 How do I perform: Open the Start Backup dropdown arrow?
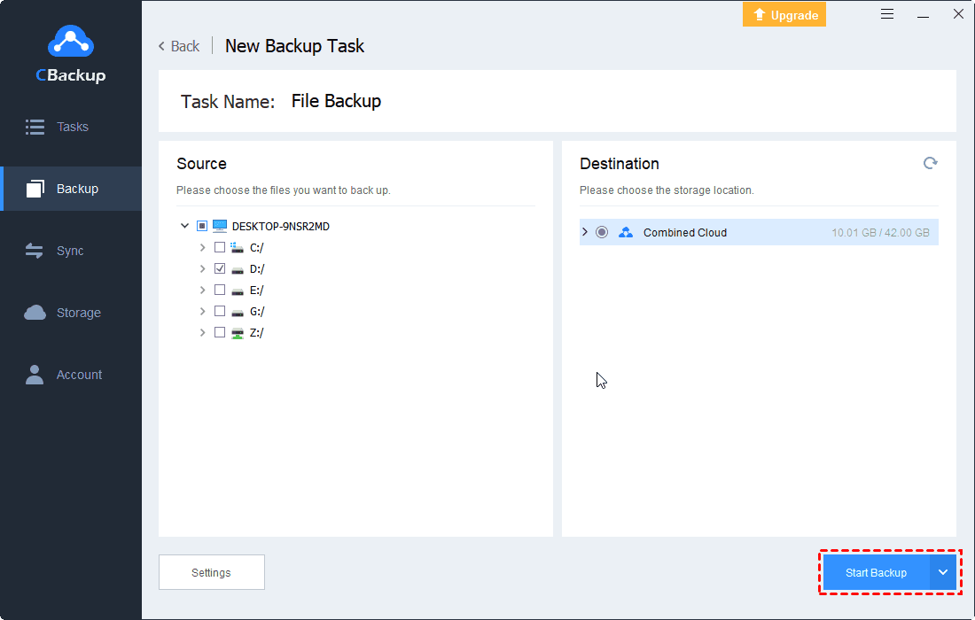tap(943, 572)
